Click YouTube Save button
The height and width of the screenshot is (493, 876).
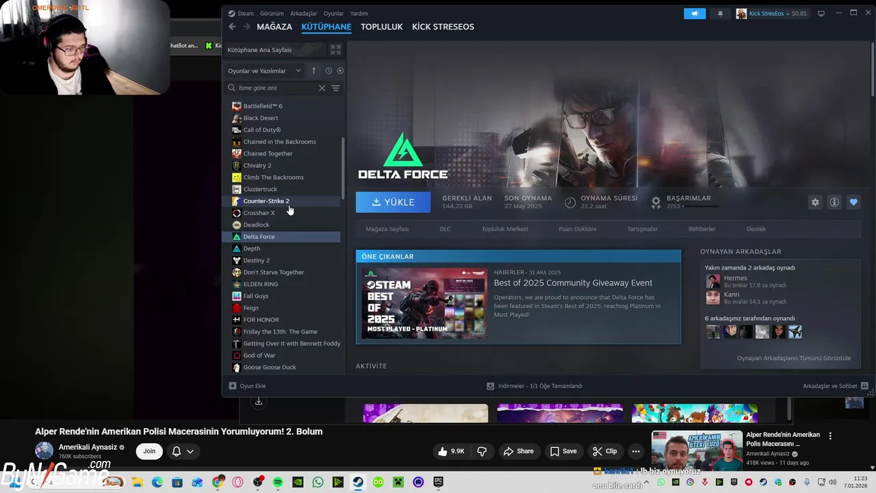[563, 451]
